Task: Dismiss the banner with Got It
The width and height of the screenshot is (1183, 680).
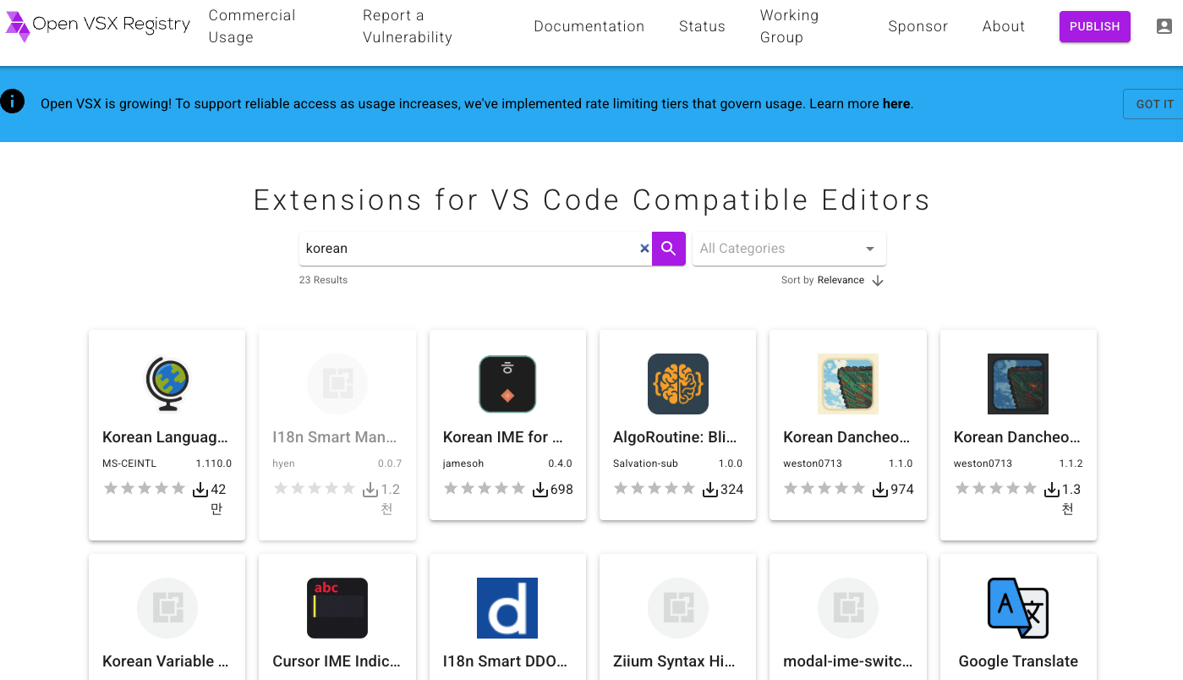Action: [x=1154, y=104]
